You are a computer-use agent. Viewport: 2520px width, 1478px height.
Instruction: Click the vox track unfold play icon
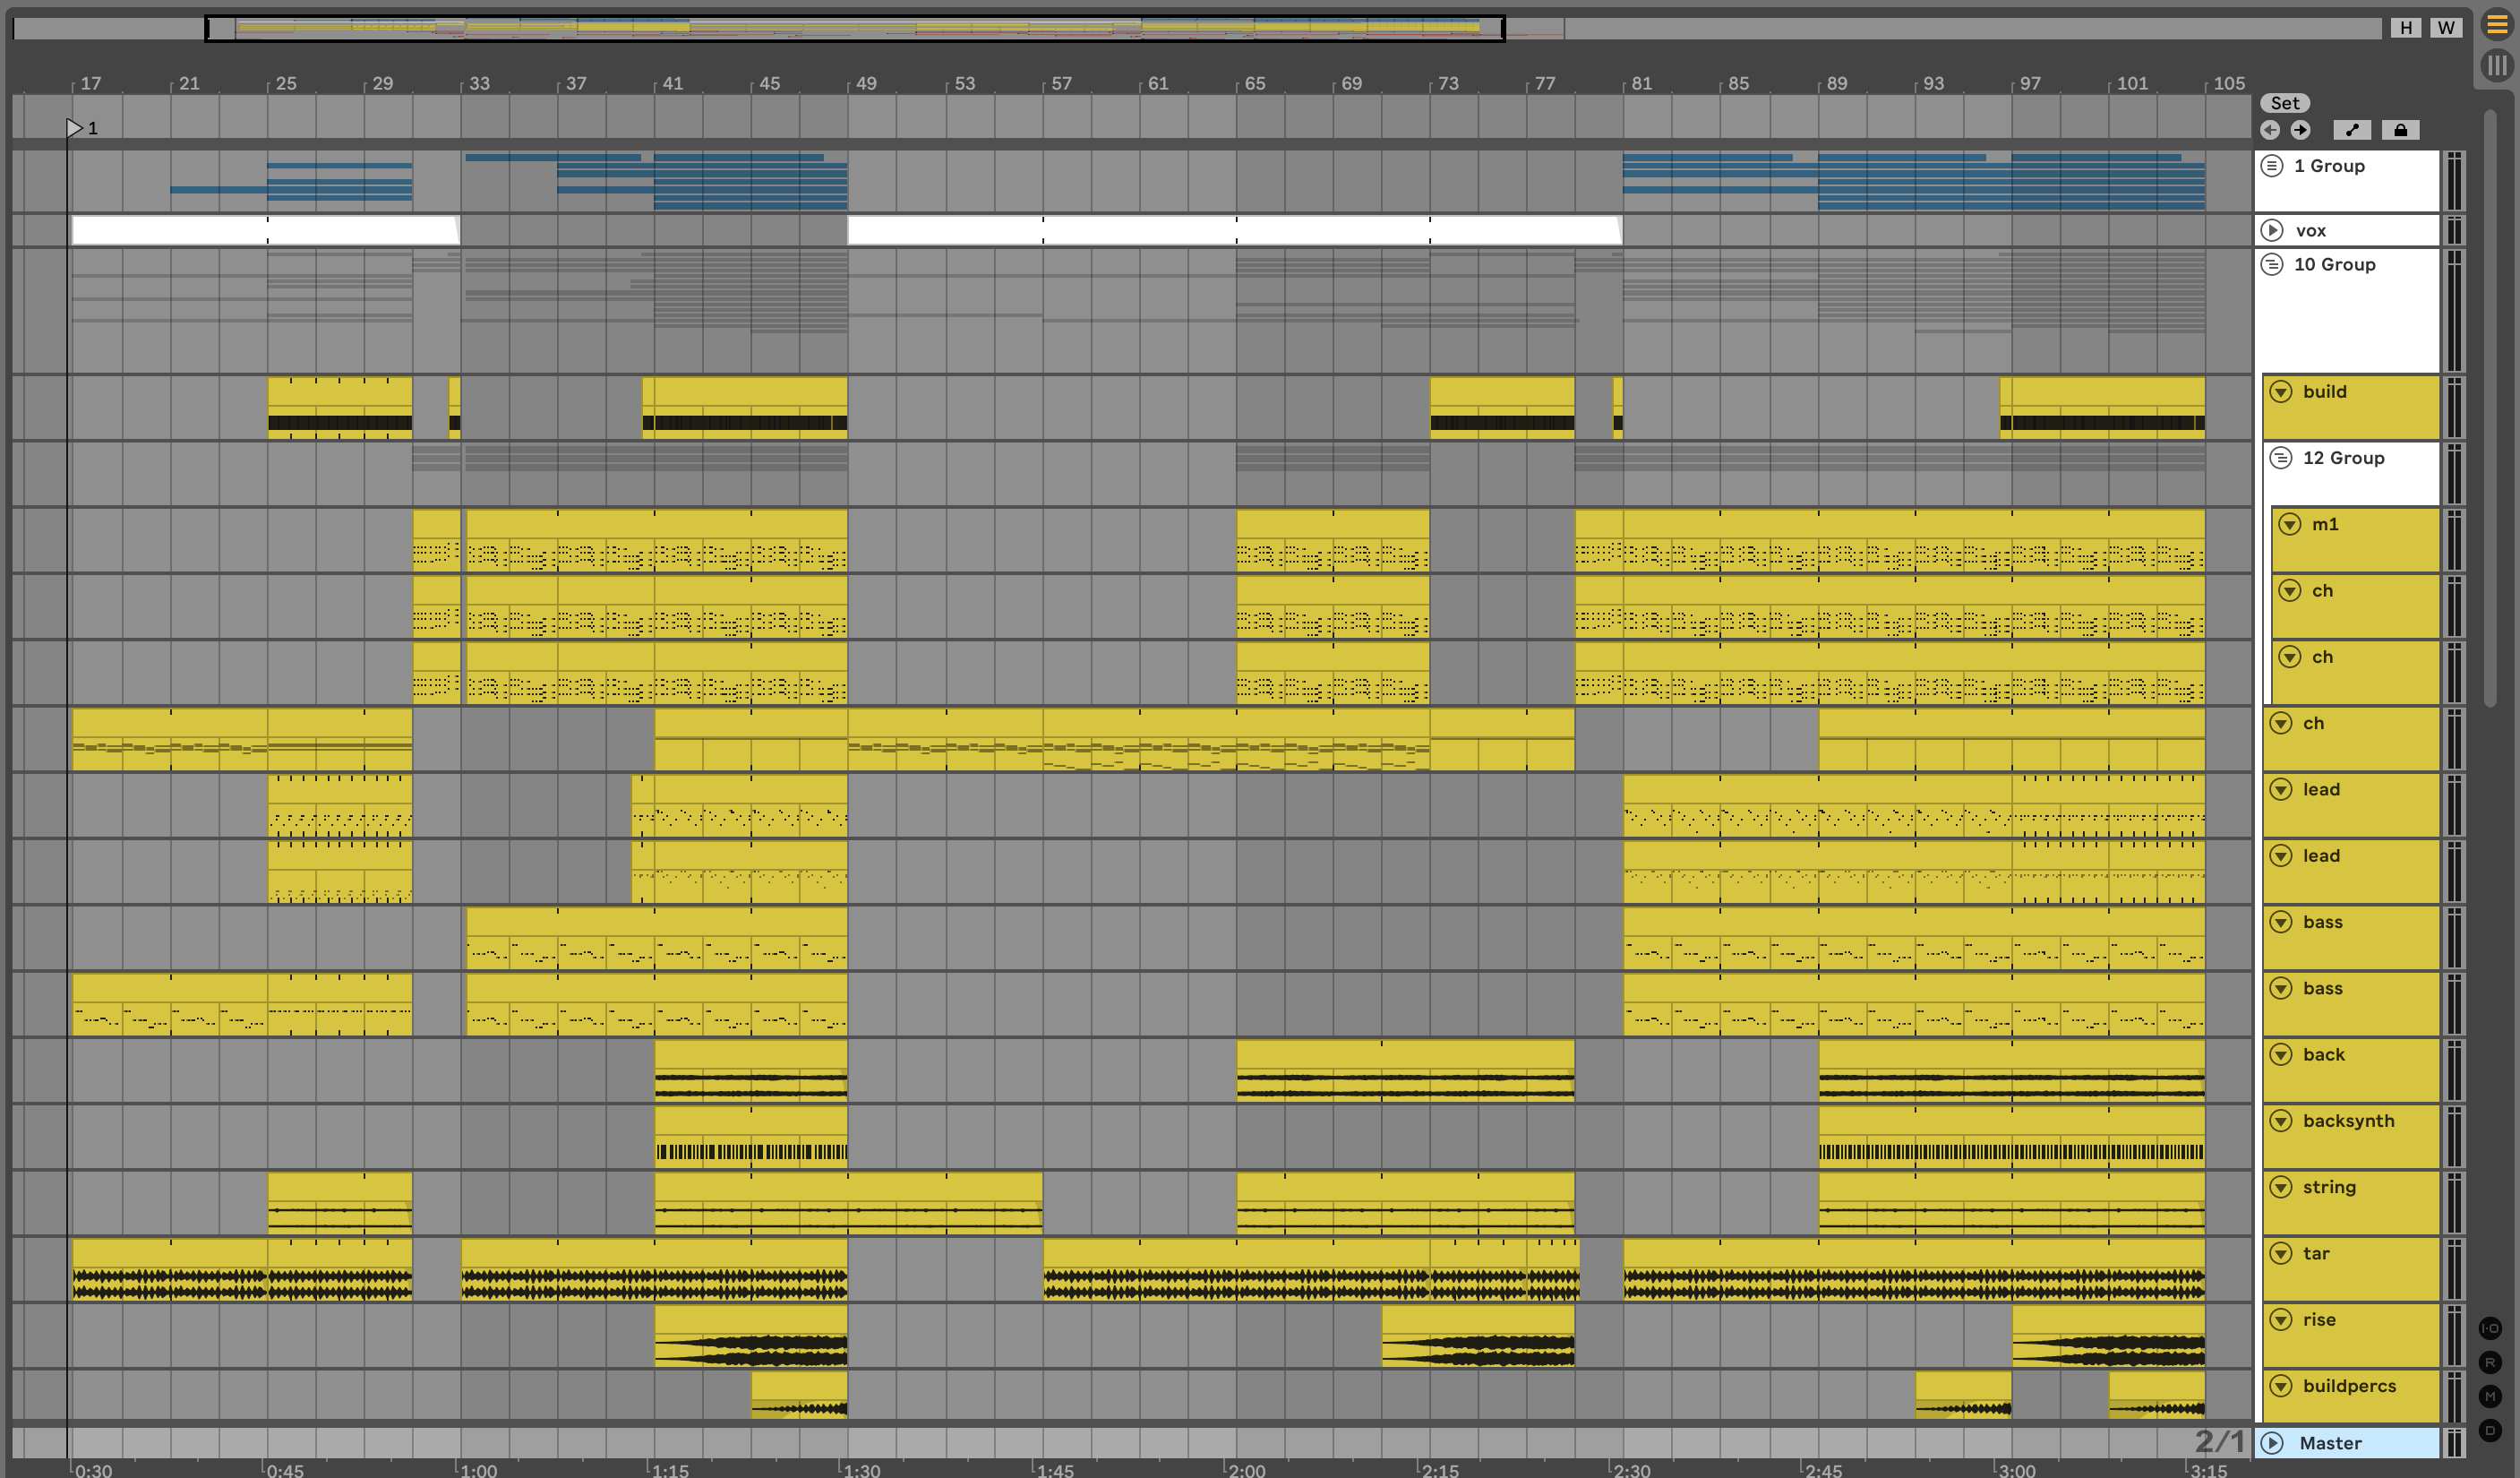point(2272,230)
